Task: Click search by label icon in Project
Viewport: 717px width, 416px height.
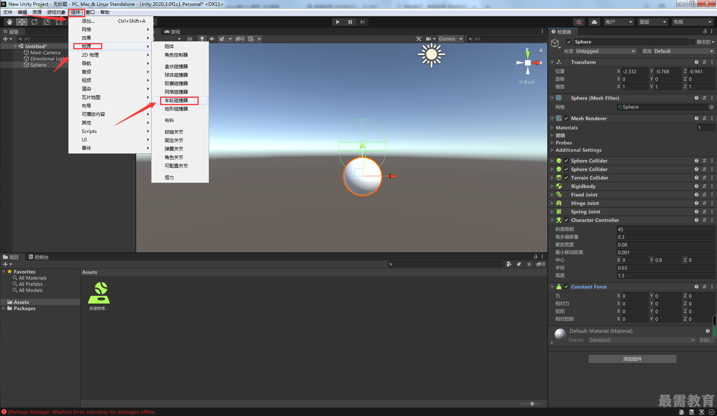Action: coord(519,264)
